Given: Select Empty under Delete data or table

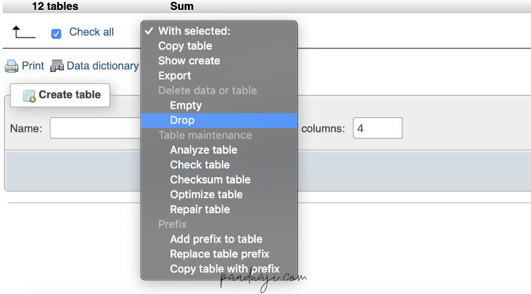Looking at the screenshot, I should click(186, 105).
